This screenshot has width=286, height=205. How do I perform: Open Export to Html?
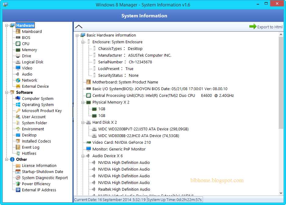click(x=266, y=27)
